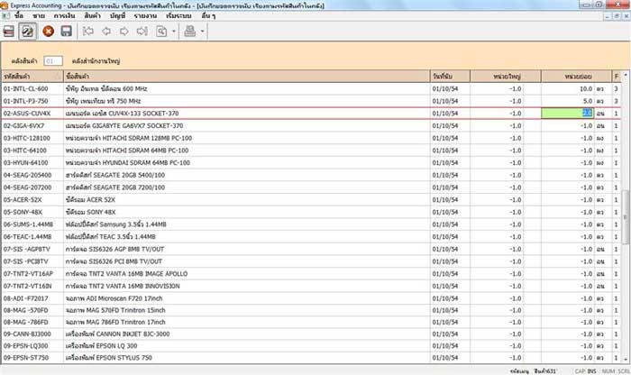
Task: Click the ชื่อสินค้า column header
Action: pyautogui.click(x=247, y=76)
